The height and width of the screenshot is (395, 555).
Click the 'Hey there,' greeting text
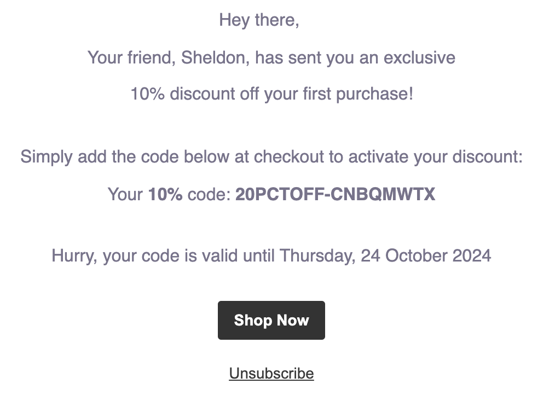(x=259, y=20)
